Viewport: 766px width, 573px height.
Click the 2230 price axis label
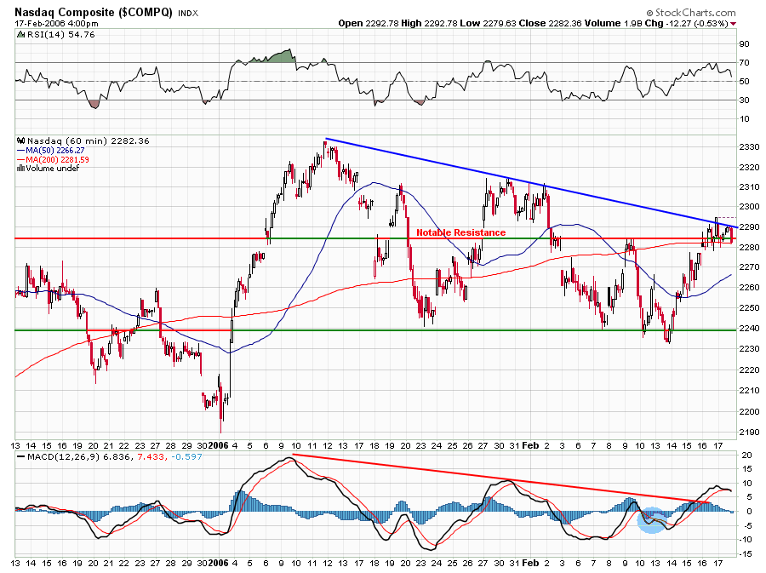(x=749, y=349)
